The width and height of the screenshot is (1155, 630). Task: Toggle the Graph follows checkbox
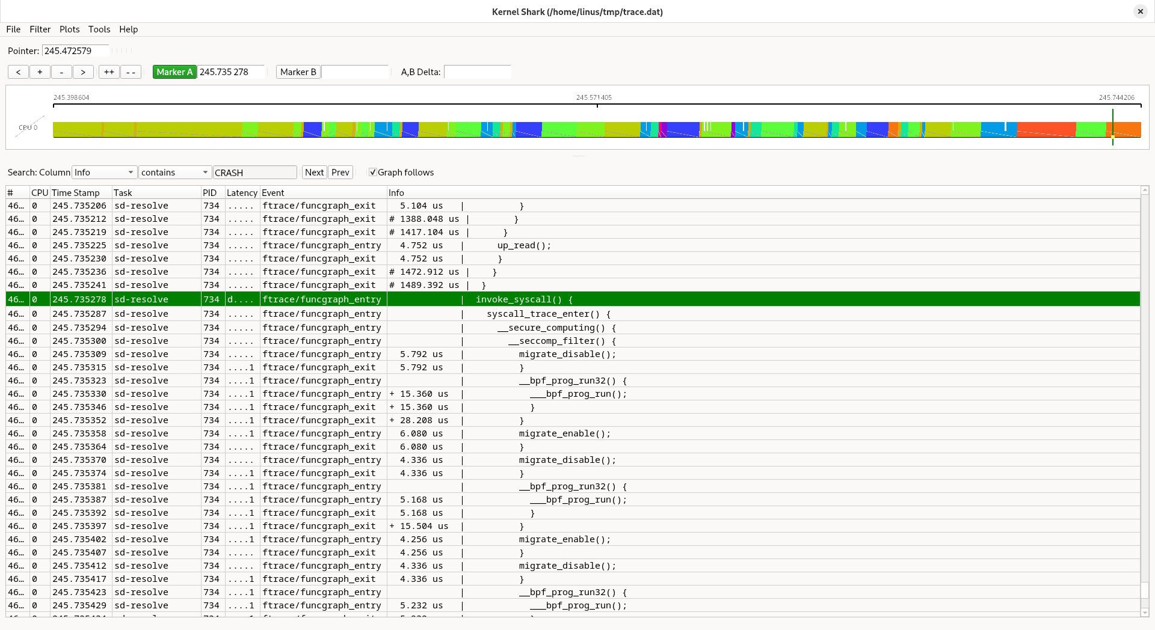373,173
